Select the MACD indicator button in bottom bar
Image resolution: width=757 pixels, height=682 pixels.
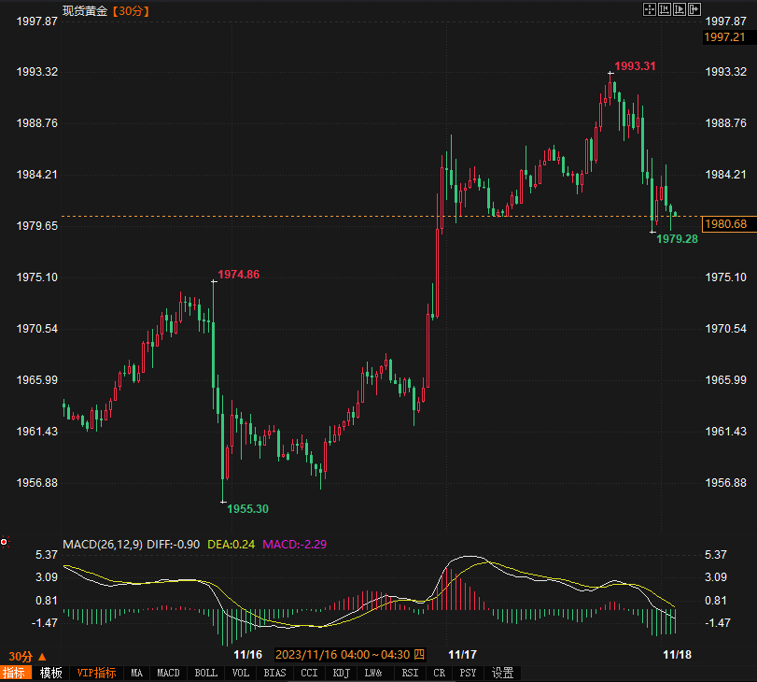point(168,673)
